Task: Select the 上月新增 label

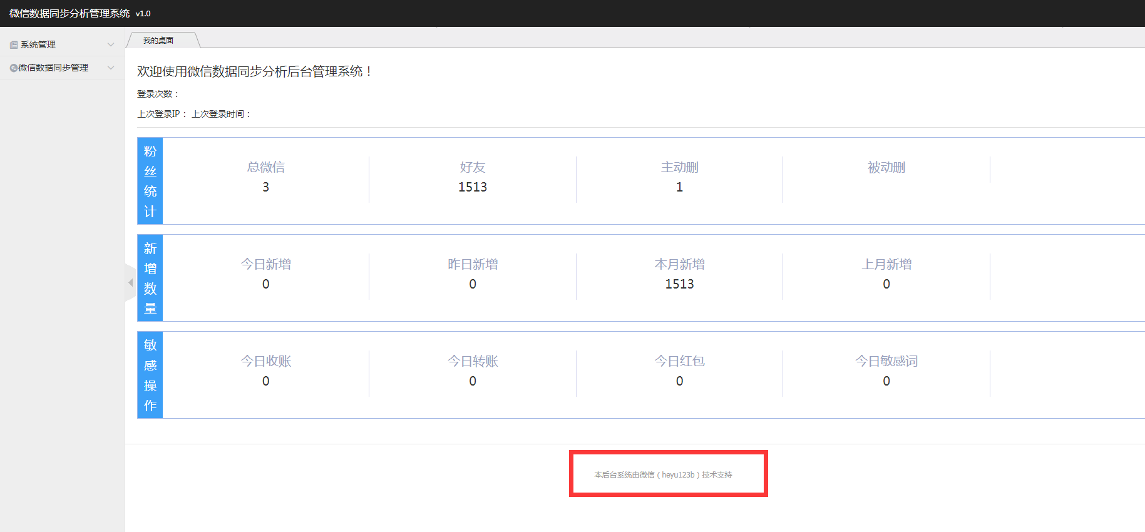Action: coord(886,264)
